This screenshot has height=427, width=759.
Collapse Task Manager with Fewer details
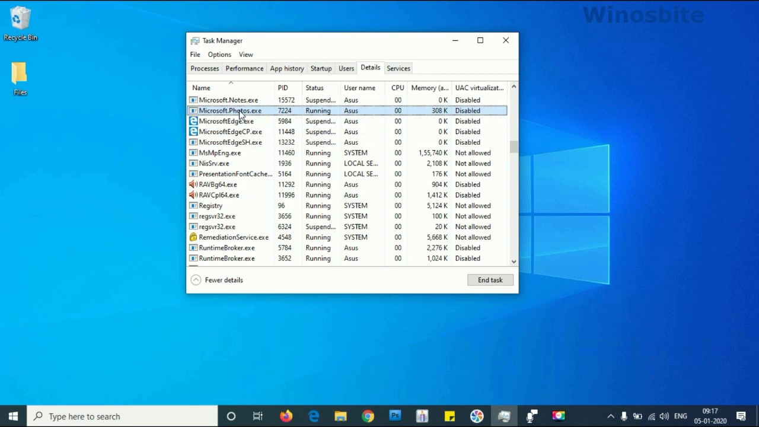coord(217,280)
